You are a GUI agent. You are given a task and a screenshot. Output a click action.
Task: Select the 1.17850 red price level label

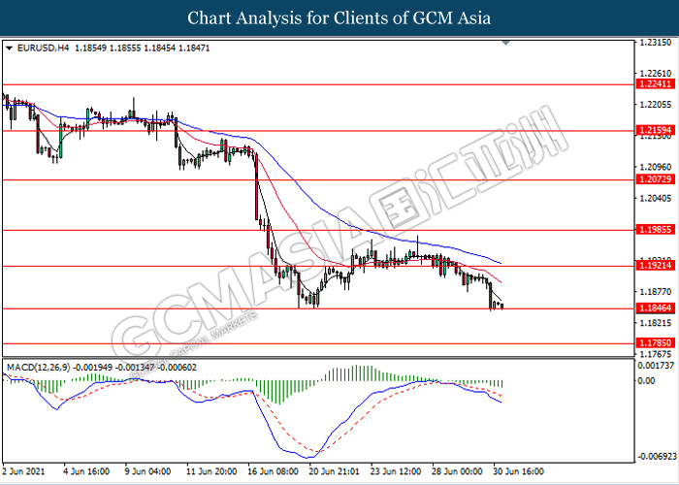click(x=655, y=343)
